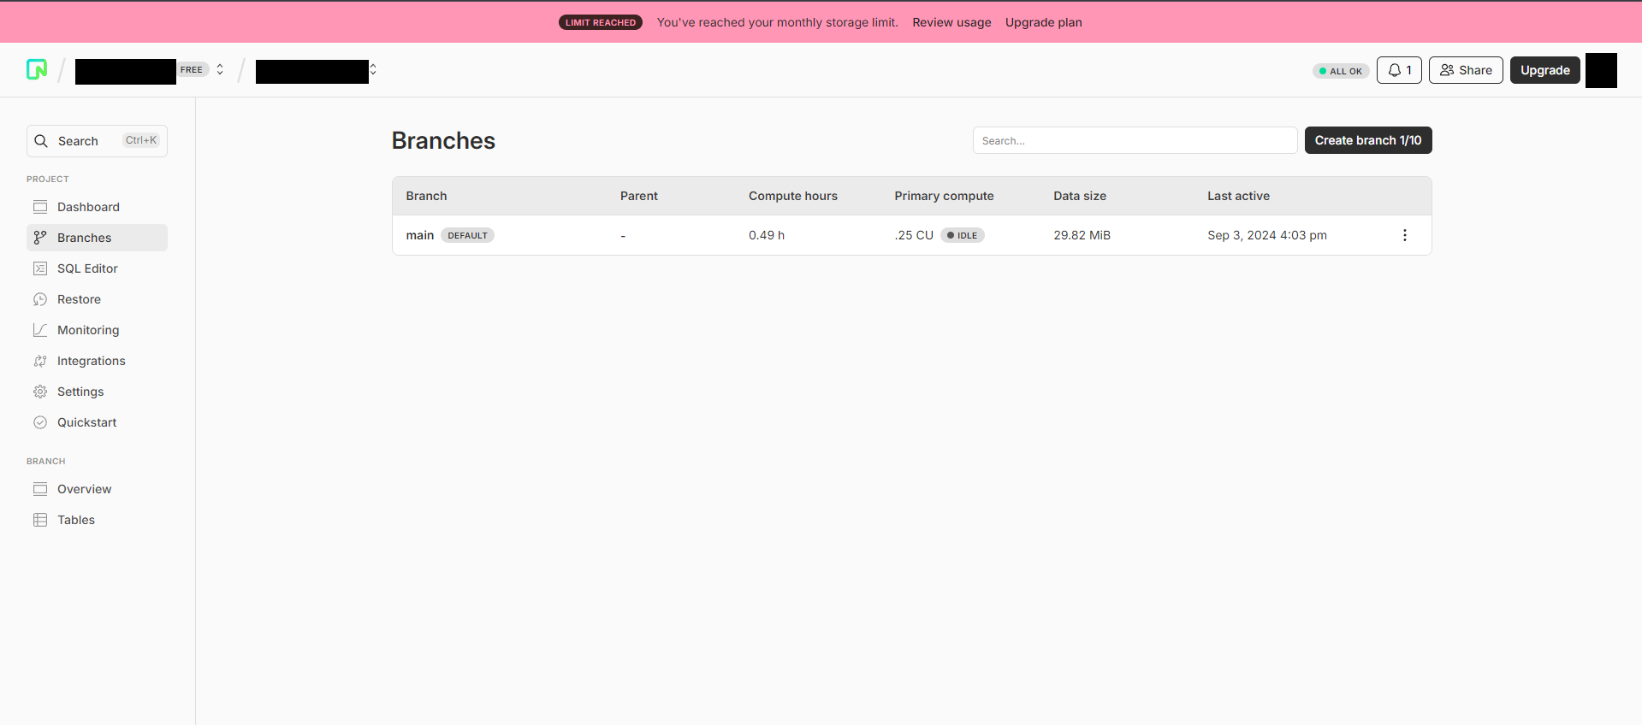Open Quickstart guide

pos(97,422)
